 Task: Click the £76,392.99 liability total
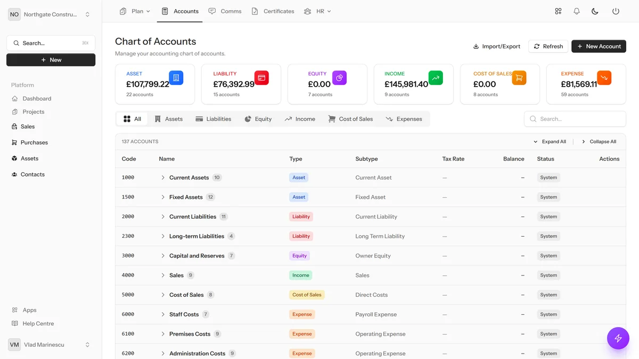pos(234,84)
